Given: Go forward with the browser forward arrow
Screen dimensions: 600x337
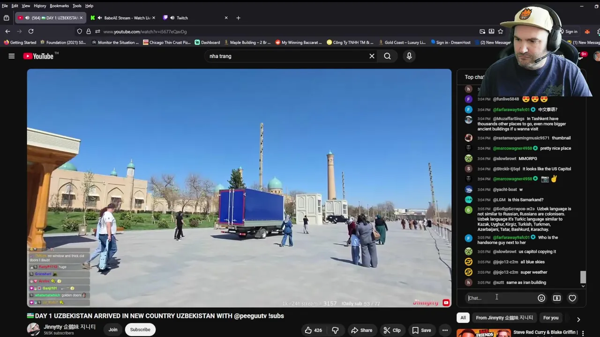Looking at the screenshot, I should pyautogui.click(x=19, y=31).
